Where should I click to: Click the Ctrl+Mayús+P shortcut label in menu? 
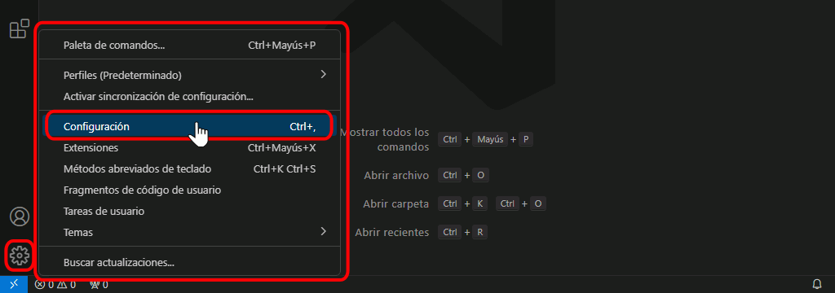[x=281, y=46]
